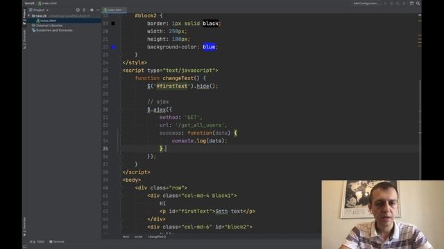Click the collapse all icon in Project panel
The height and width of the screenshot is (249, 444).
point(84,10)
